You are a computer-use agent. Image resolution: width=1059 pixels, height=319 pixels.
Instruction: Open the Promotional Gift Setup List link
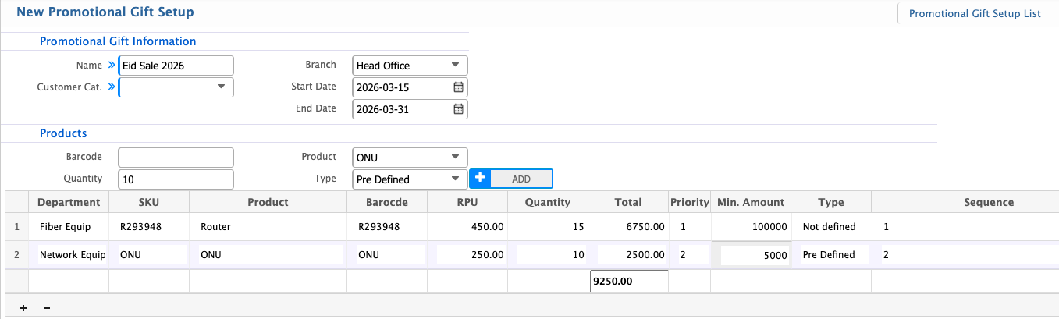(975, 13)
